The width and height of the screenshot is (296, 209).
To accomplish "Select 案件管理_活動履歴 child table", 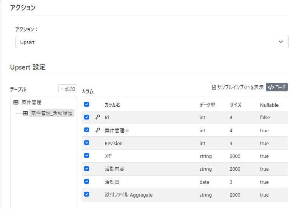I will coord(51,113).
